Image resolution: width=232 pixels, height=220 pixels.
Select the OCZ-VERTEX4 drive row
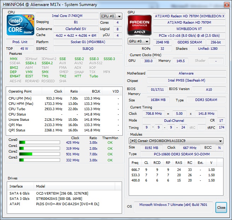(x=64, y=194)
